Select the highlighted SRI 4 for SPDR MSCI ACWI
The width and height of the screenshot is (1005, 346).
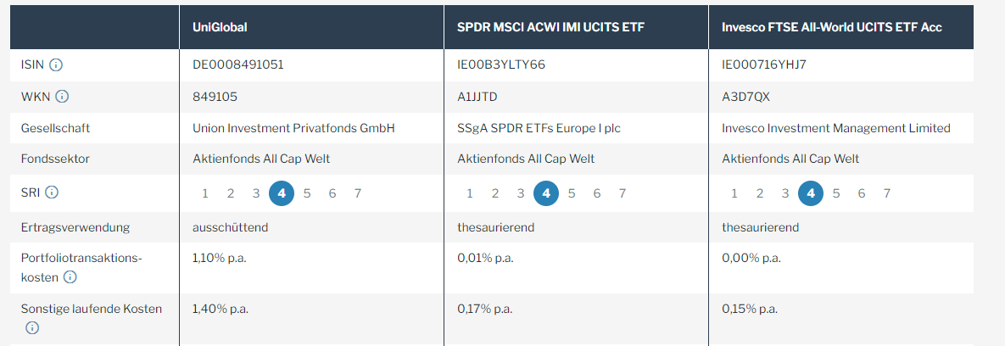coord(546,193)
